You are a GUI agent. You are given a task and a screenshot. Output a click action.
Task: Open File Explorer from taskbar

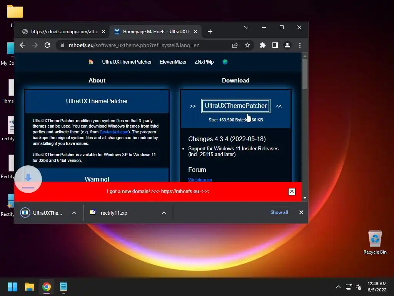point(29,287)
